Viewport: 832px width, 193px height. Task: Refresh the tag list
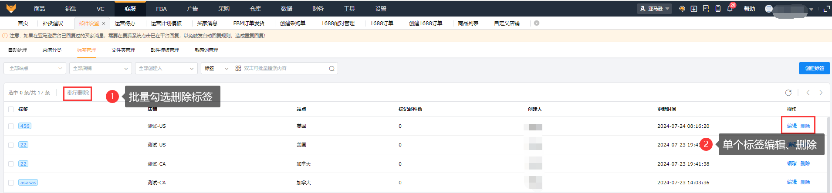pos(788,93)
